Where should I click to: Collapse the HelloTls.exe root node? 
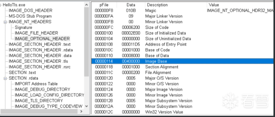pyautogui.click(x=1, y=5)
